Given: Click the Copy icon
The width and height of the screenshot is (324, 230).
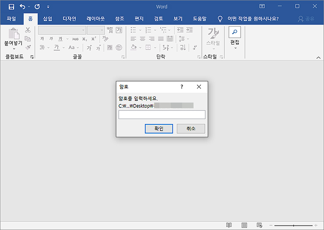Looking at the screenshot, I should coord(28,38).
